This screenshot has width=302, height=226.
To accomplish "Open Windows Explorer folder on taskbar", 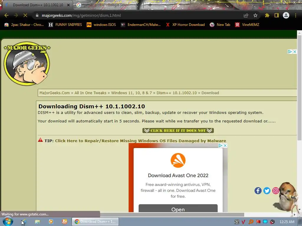I will tap(37, 222).
